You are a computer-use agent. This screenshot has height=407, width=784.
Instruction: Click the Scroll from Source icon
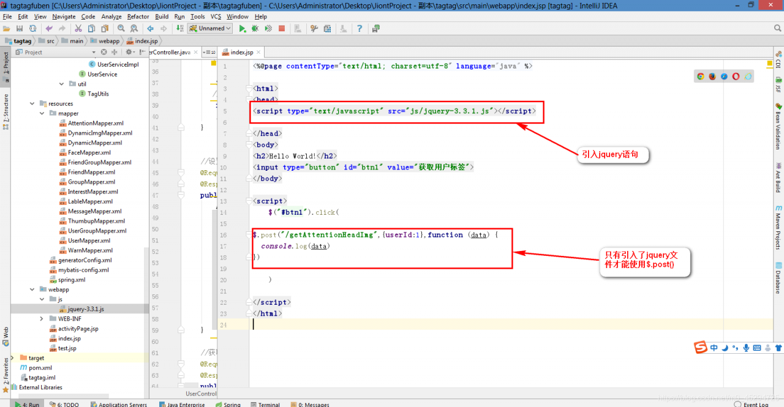(x=104, y=52)
